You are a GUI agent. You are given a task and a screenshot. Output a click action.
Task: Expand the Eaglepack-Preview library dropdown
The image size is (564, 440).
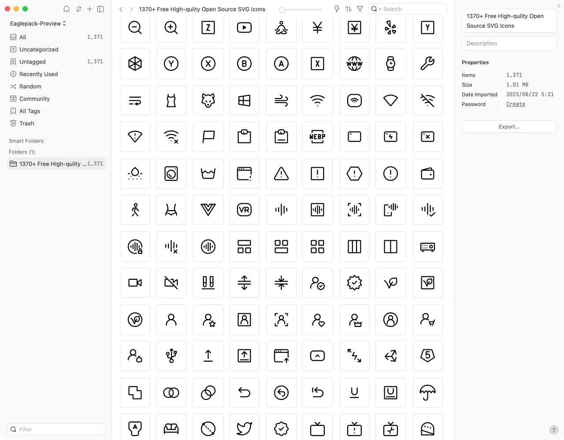pos(38,23)
